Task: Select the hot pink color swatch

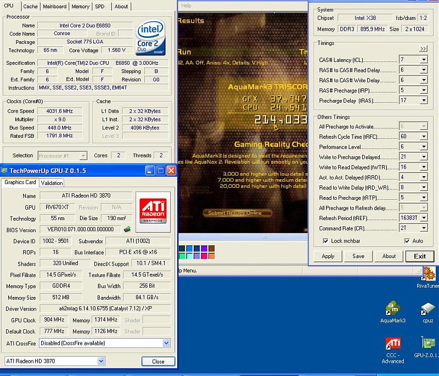Action: (x=204, y=256)
